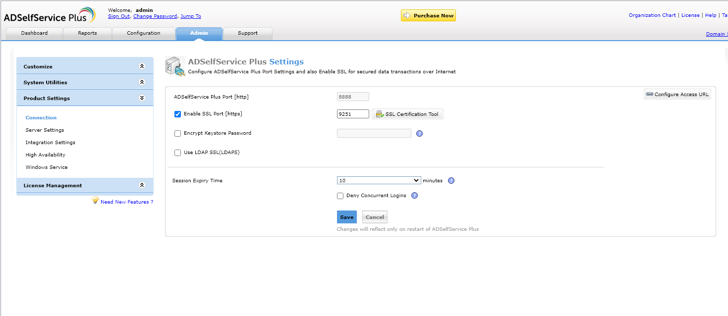The width and height of the screenshot is (728, 316).
Task: Click the help icon next to Deny Concurrent Logins
Action: (414, 196)
